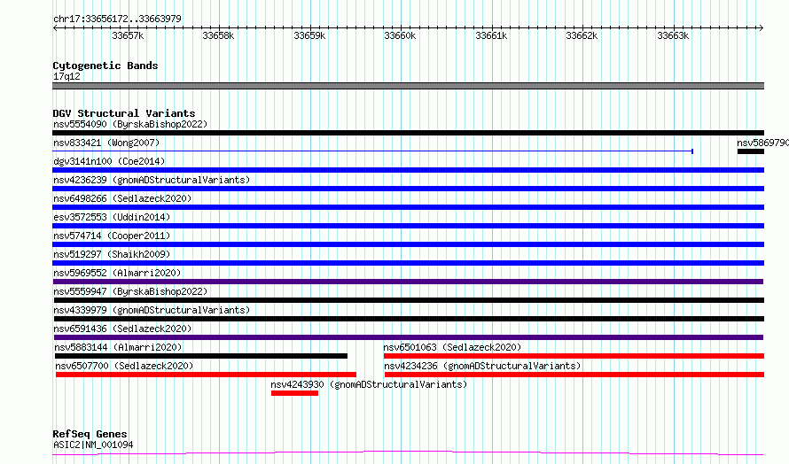The height and width of the screenshot is (464, 789).
Task: Click nsv4236239 (gnomADStructuralVariants) label
Action: click(152, 180)
